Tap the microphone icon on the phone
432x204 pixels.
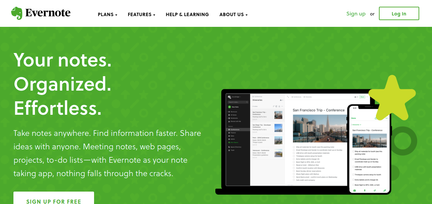click(365, 191)
